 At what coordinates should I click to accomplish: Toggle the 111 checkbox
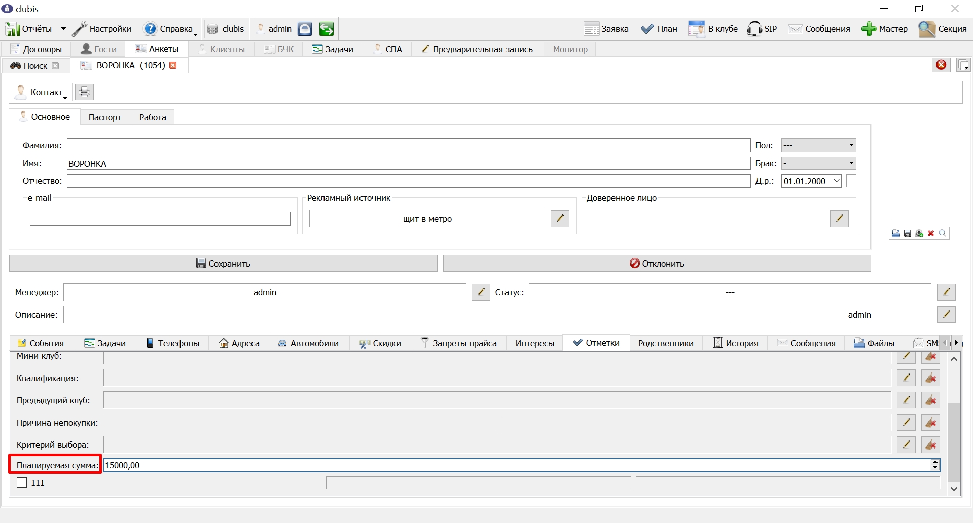click(x=22, y=482)
